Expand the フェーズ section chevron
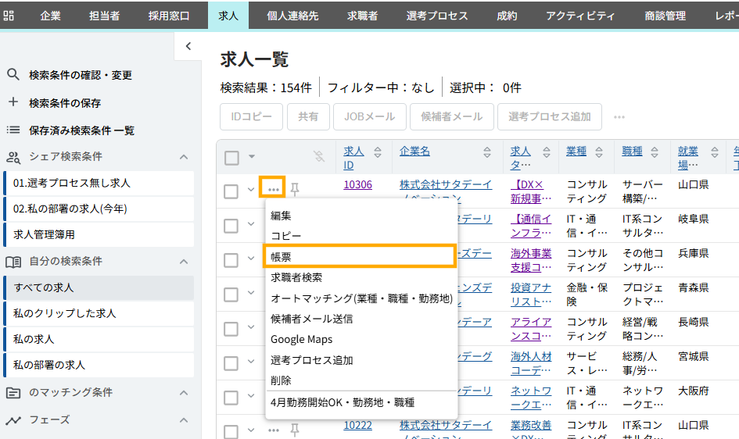 point(184,420)
